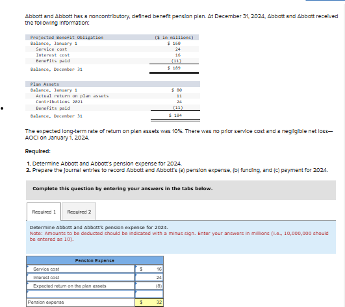
Task: Click the red 'Note: Amounts to be deducted' text
Action: tap(179, 236)
